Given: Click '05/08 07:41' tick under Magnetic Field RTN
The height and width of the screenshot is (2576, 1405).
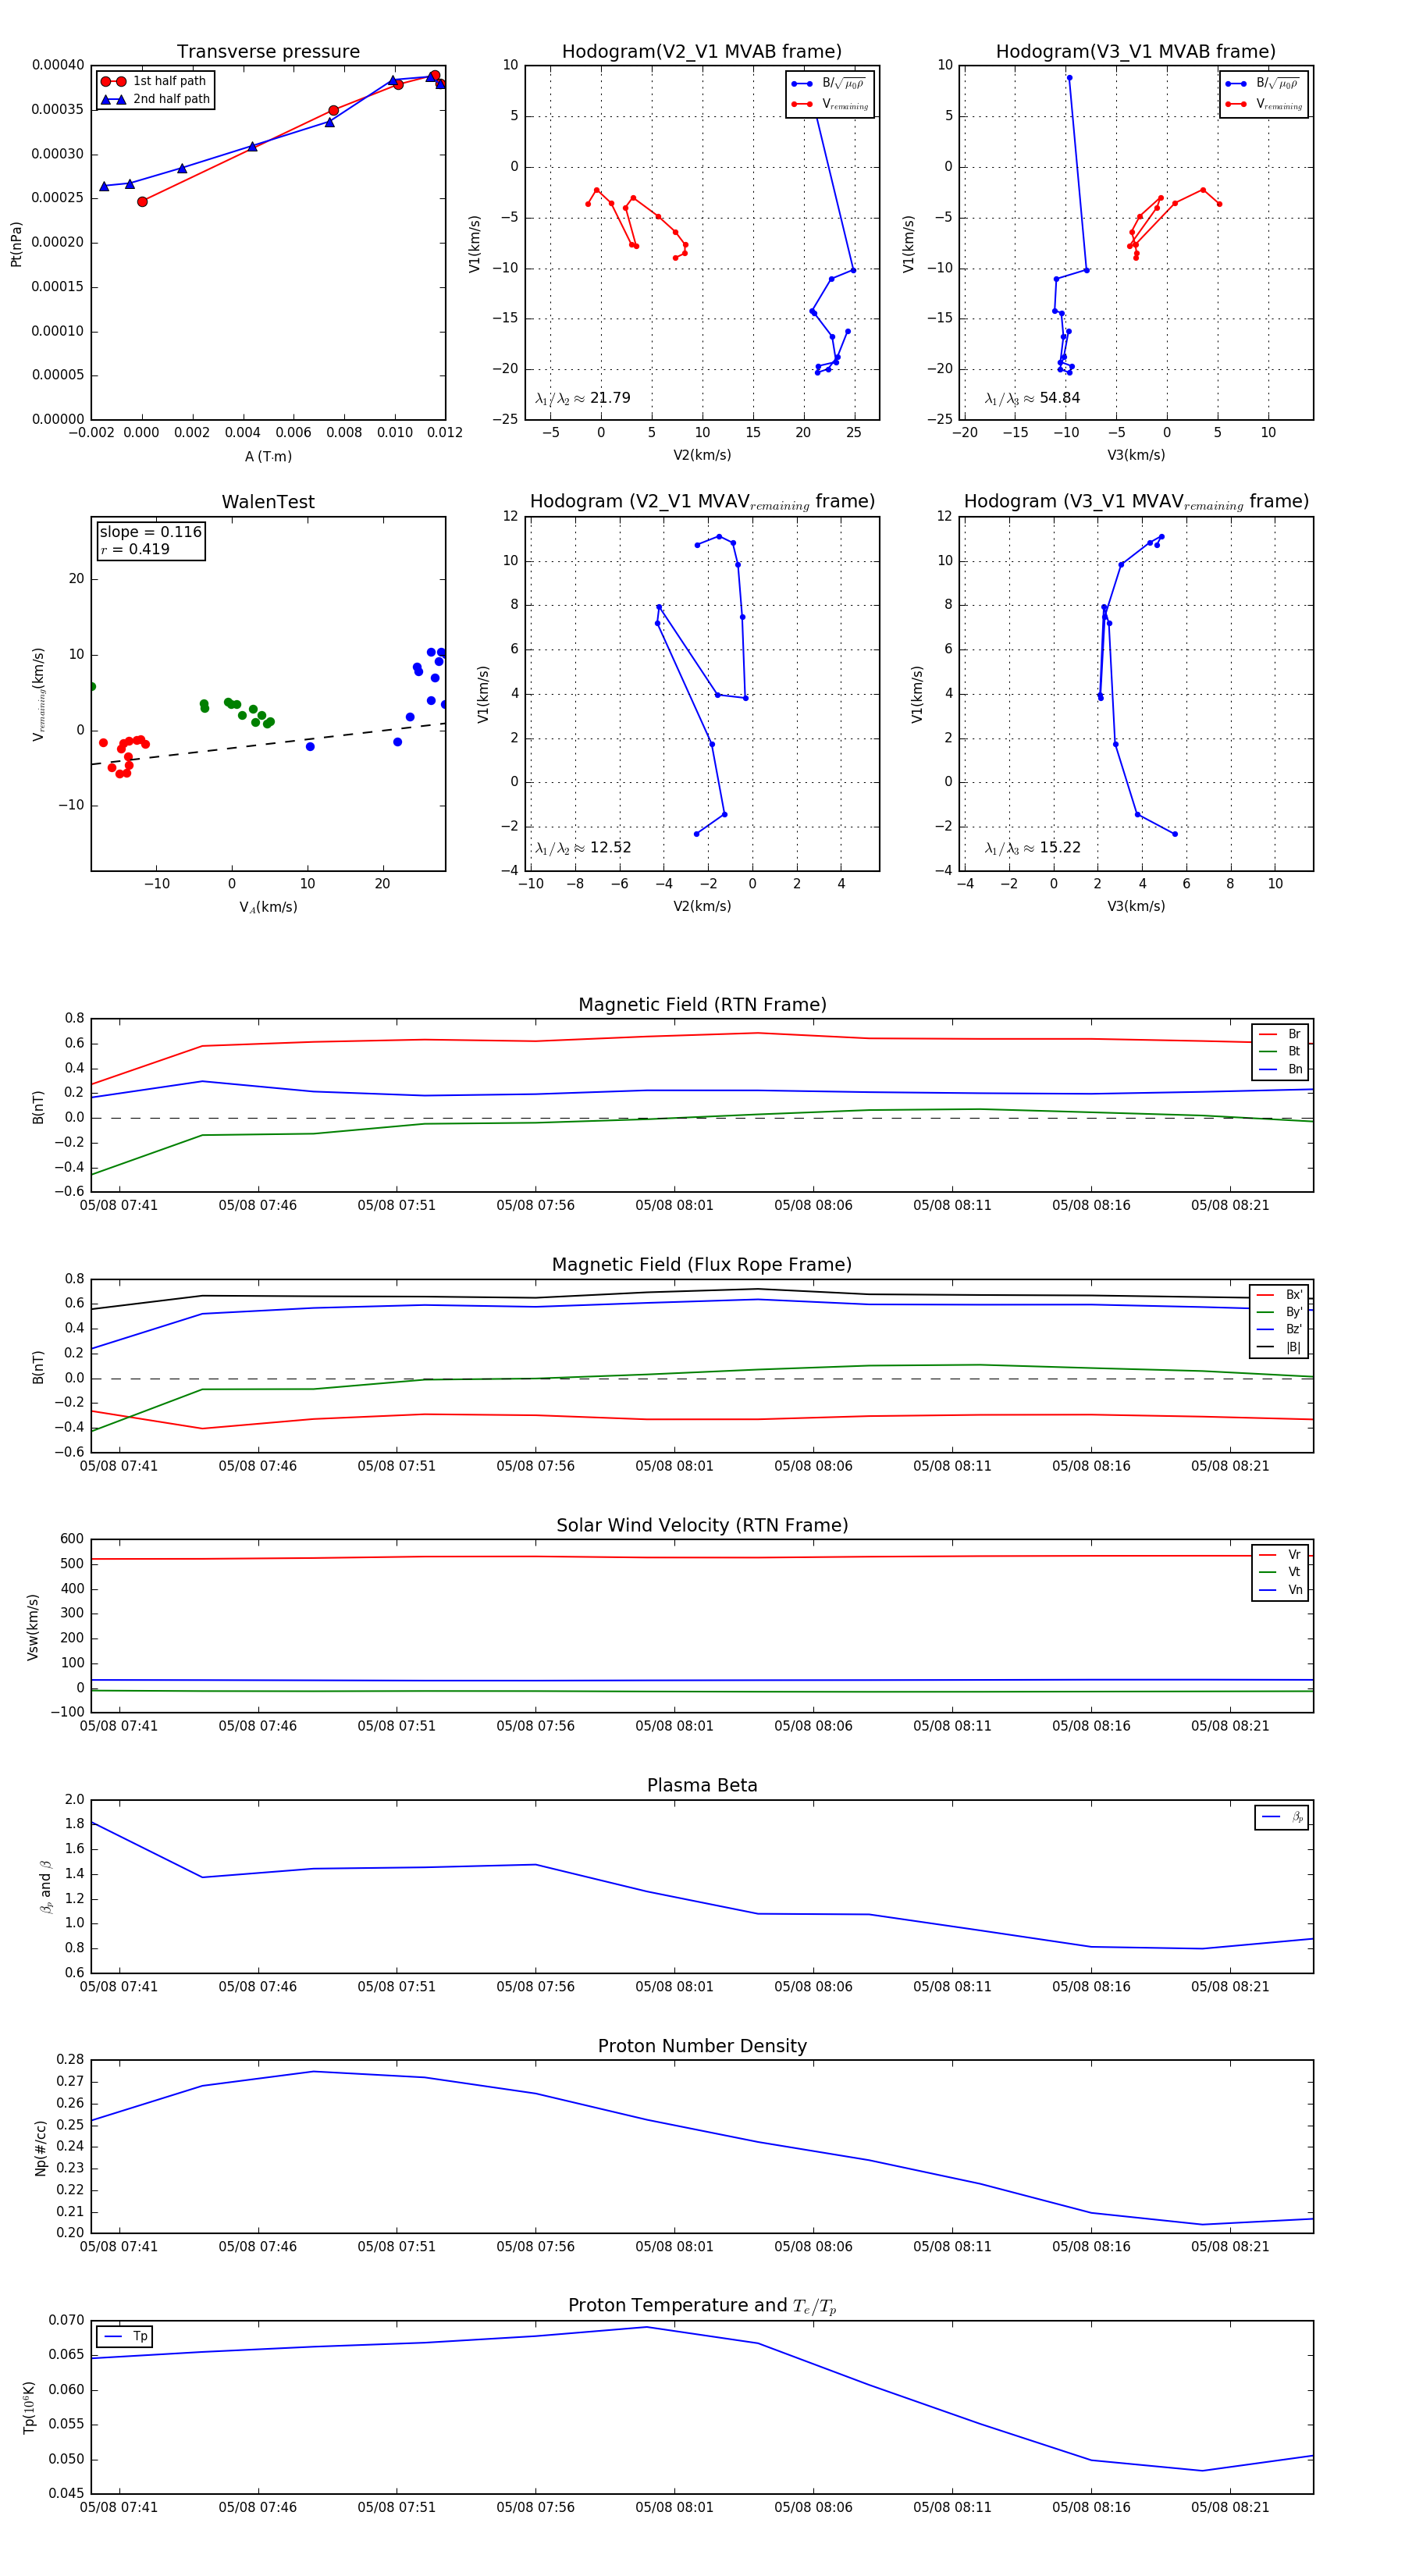Looking at the screenshot, I should point(119,1205).
